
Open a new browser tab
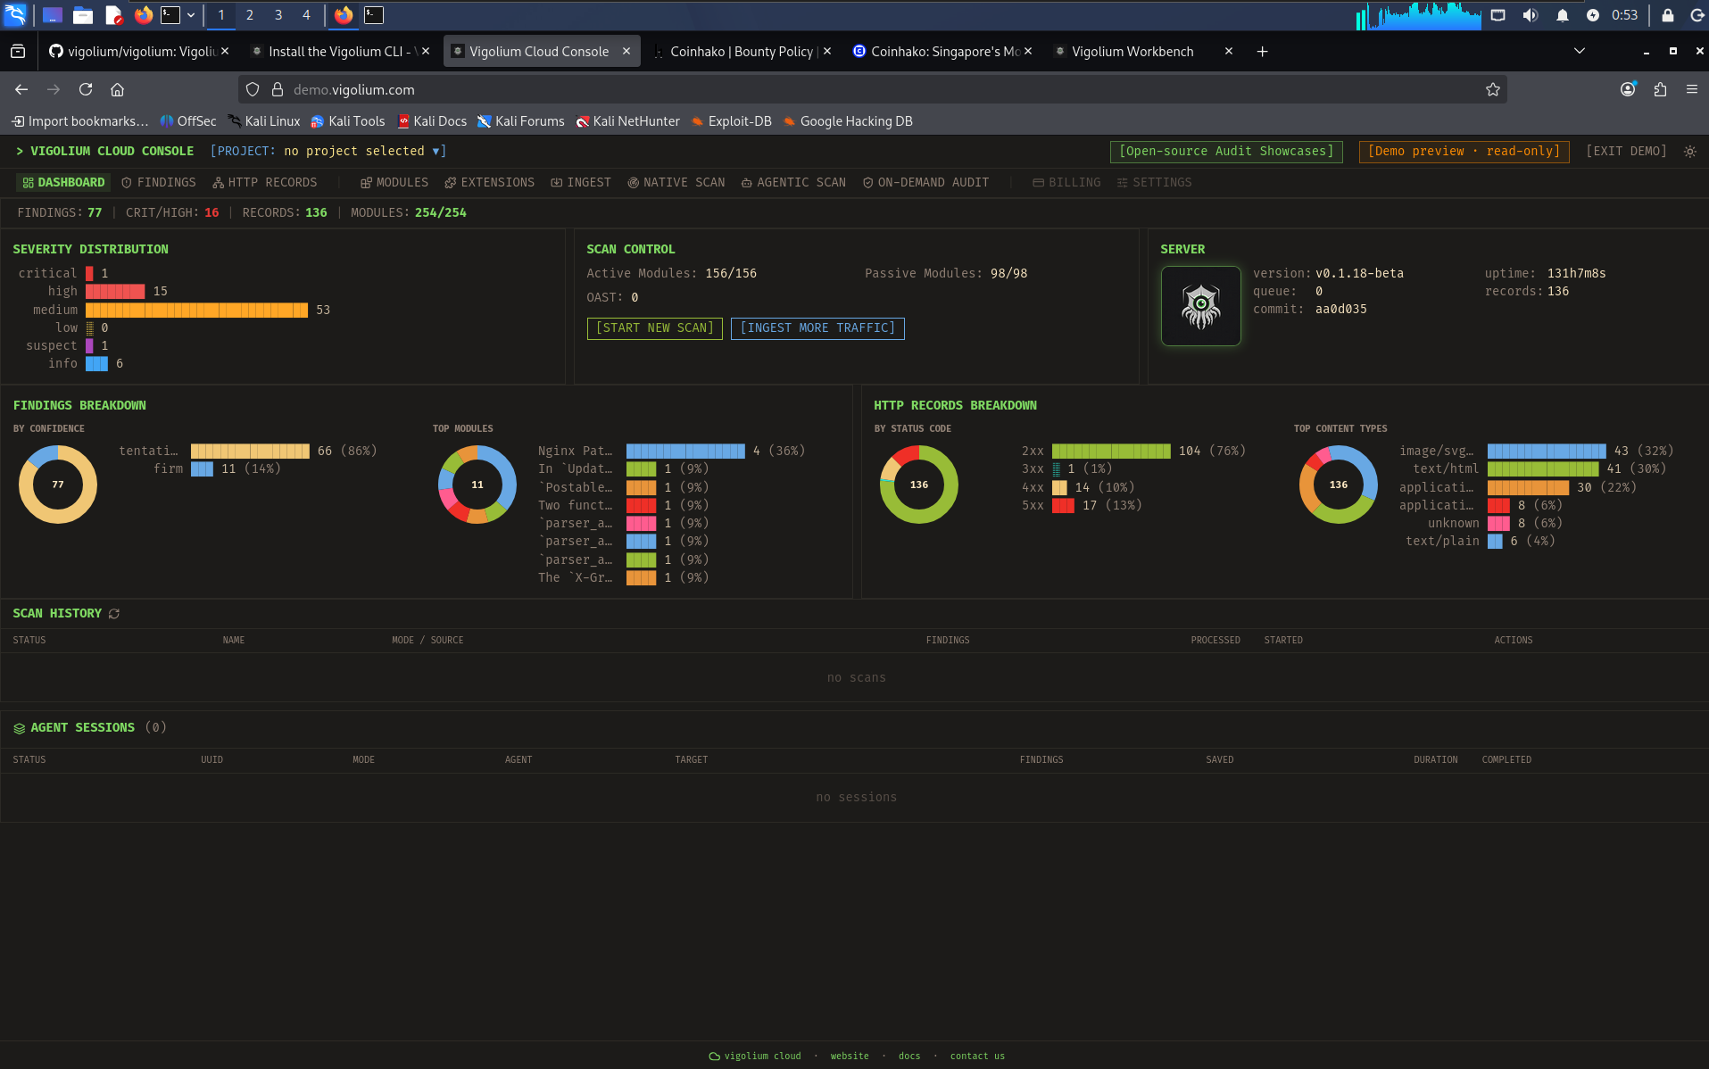[1262, 52]
